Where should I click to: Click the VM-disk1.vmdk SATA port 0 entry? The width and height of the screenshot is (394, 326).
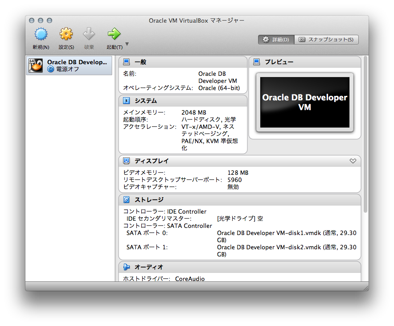(x=287, y=236)
